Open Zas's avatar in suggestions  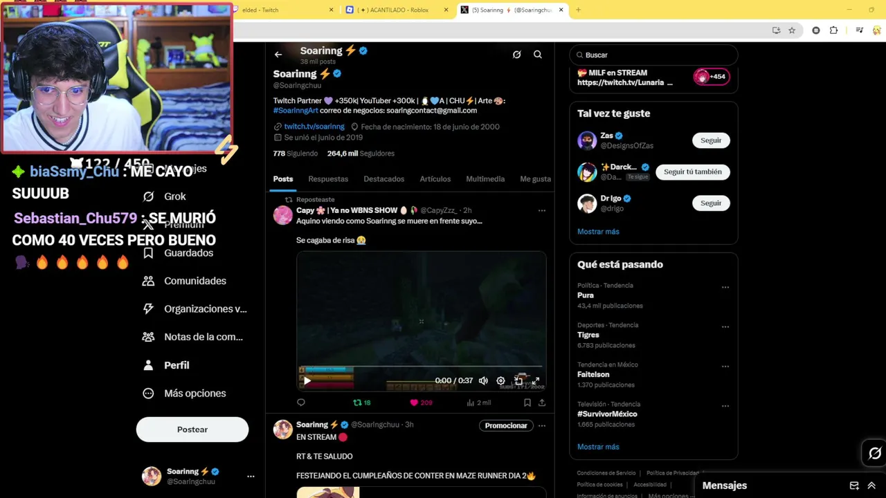(x=587, y=140)
